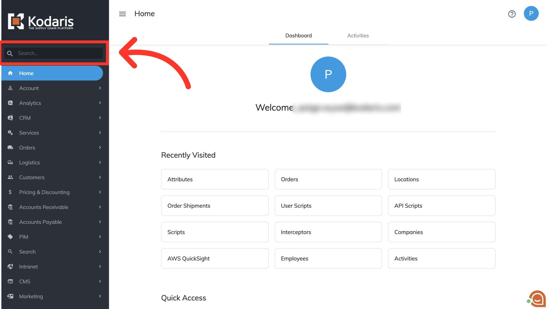Click the Intranet globe icon in sidebar
Viewport: 549px width, 309px height.
pos(10,267)
